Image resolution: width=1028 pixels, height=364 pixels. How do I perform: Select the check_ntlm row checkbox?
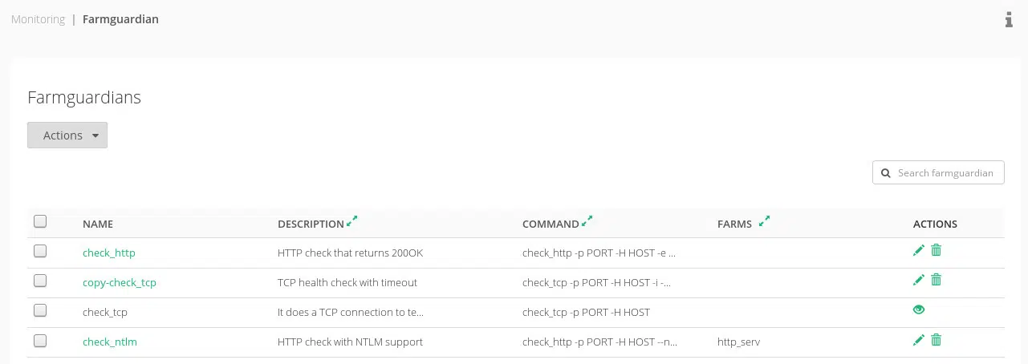tap(40, 342)
